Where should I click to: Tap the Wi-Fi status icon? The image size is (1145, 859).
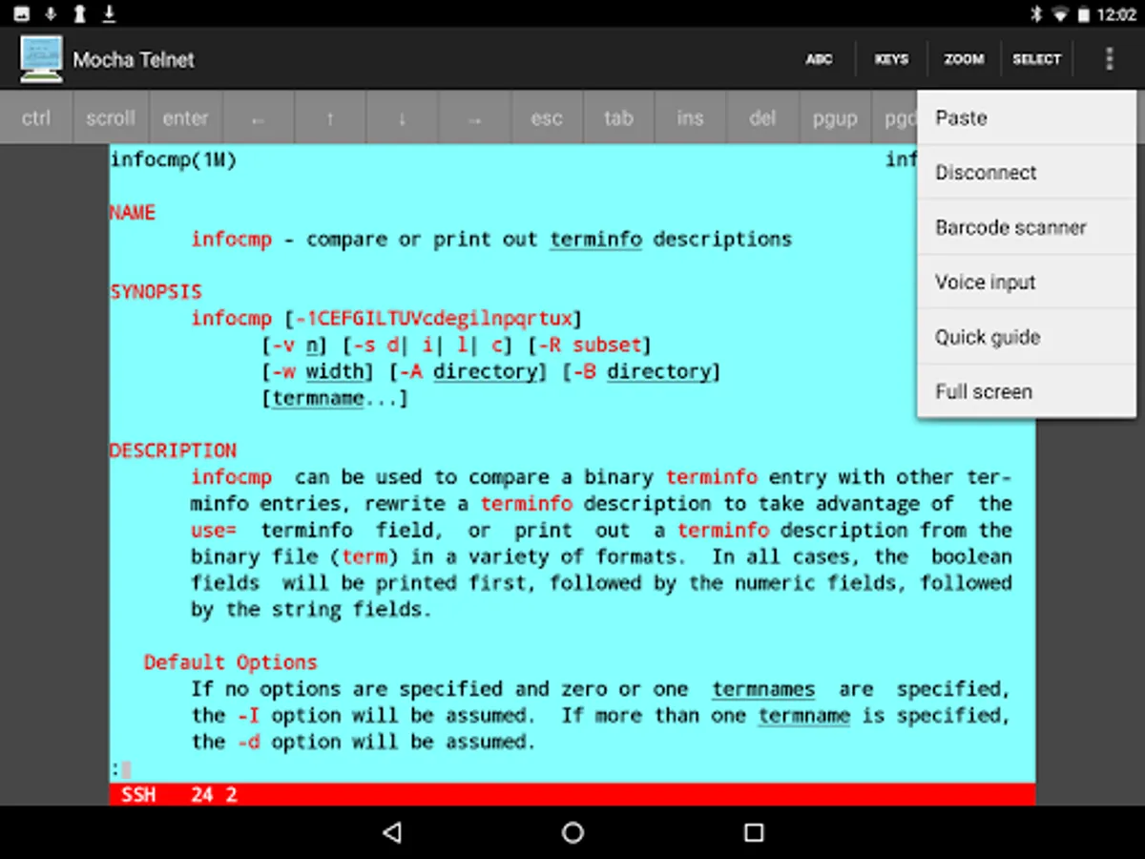pos(1060,14)
